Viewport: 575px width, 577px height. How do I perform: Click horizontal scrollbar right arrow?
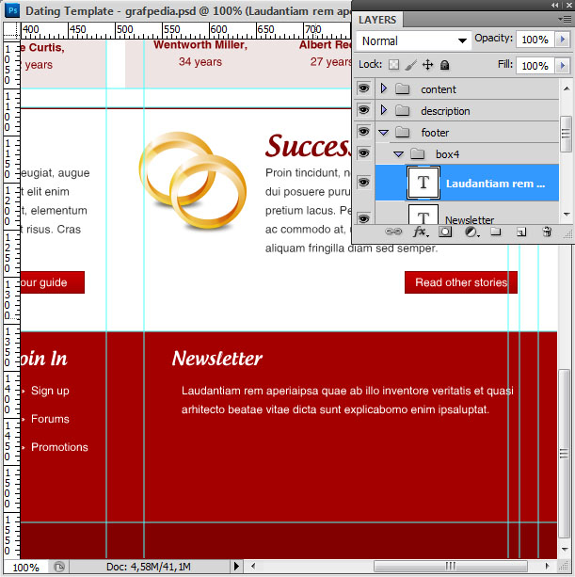click(x=547, y=566)
